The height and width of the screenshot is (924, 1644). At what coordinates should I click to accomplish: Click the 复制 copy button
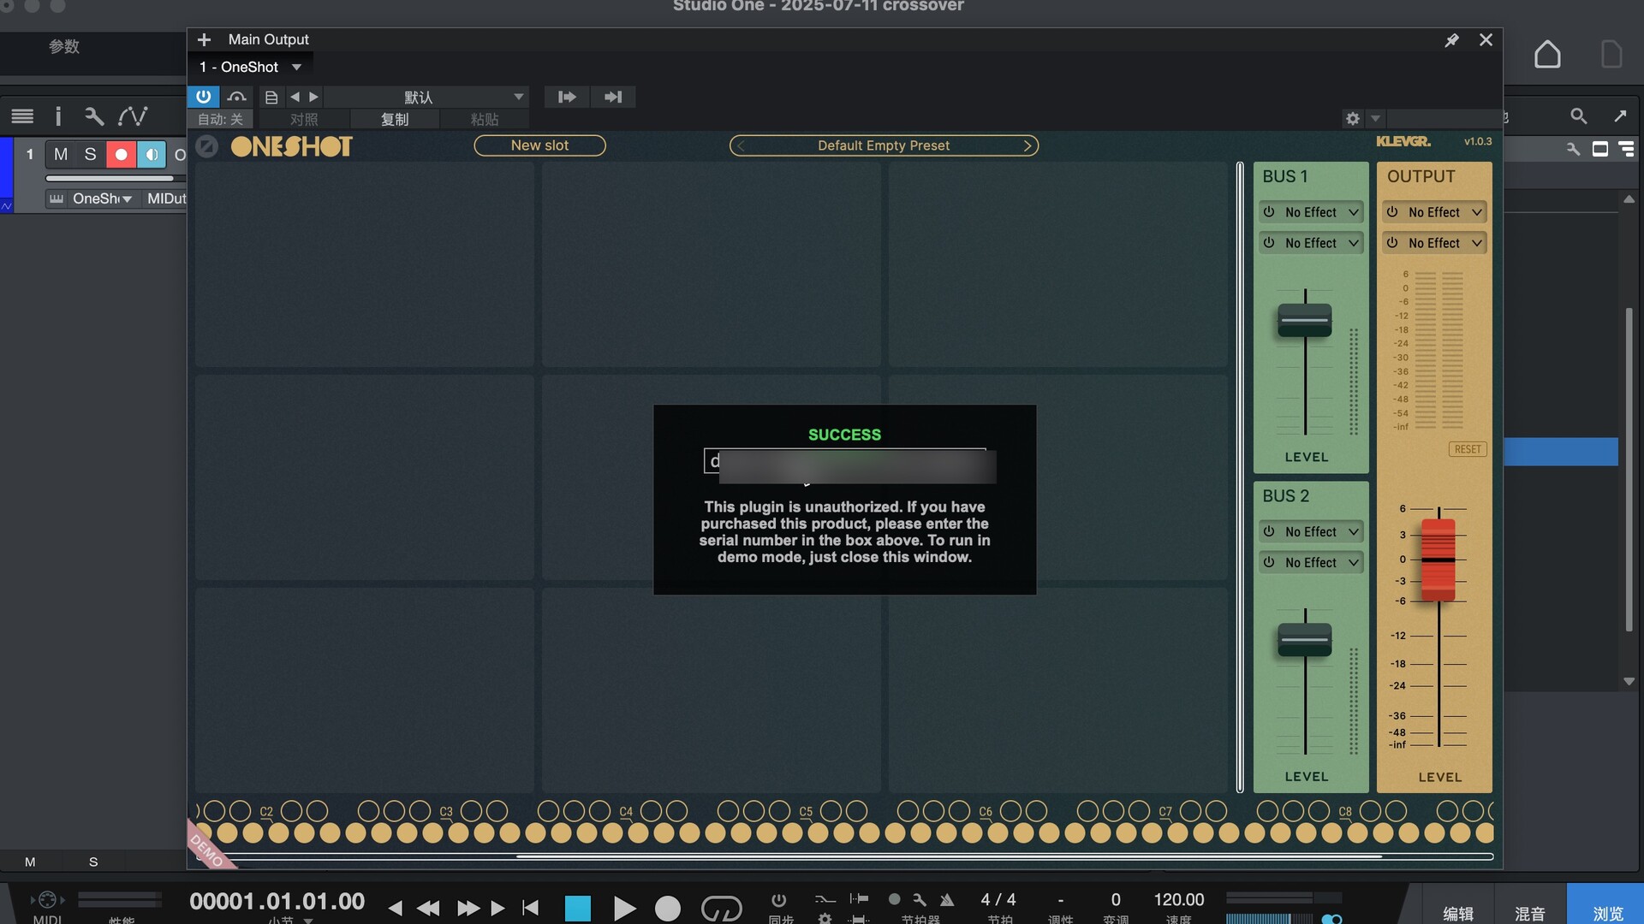pos(395,119)
